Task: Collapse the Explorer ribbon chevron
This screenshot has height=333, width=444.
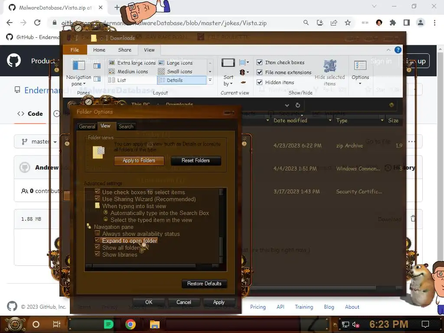Action: 388,50
